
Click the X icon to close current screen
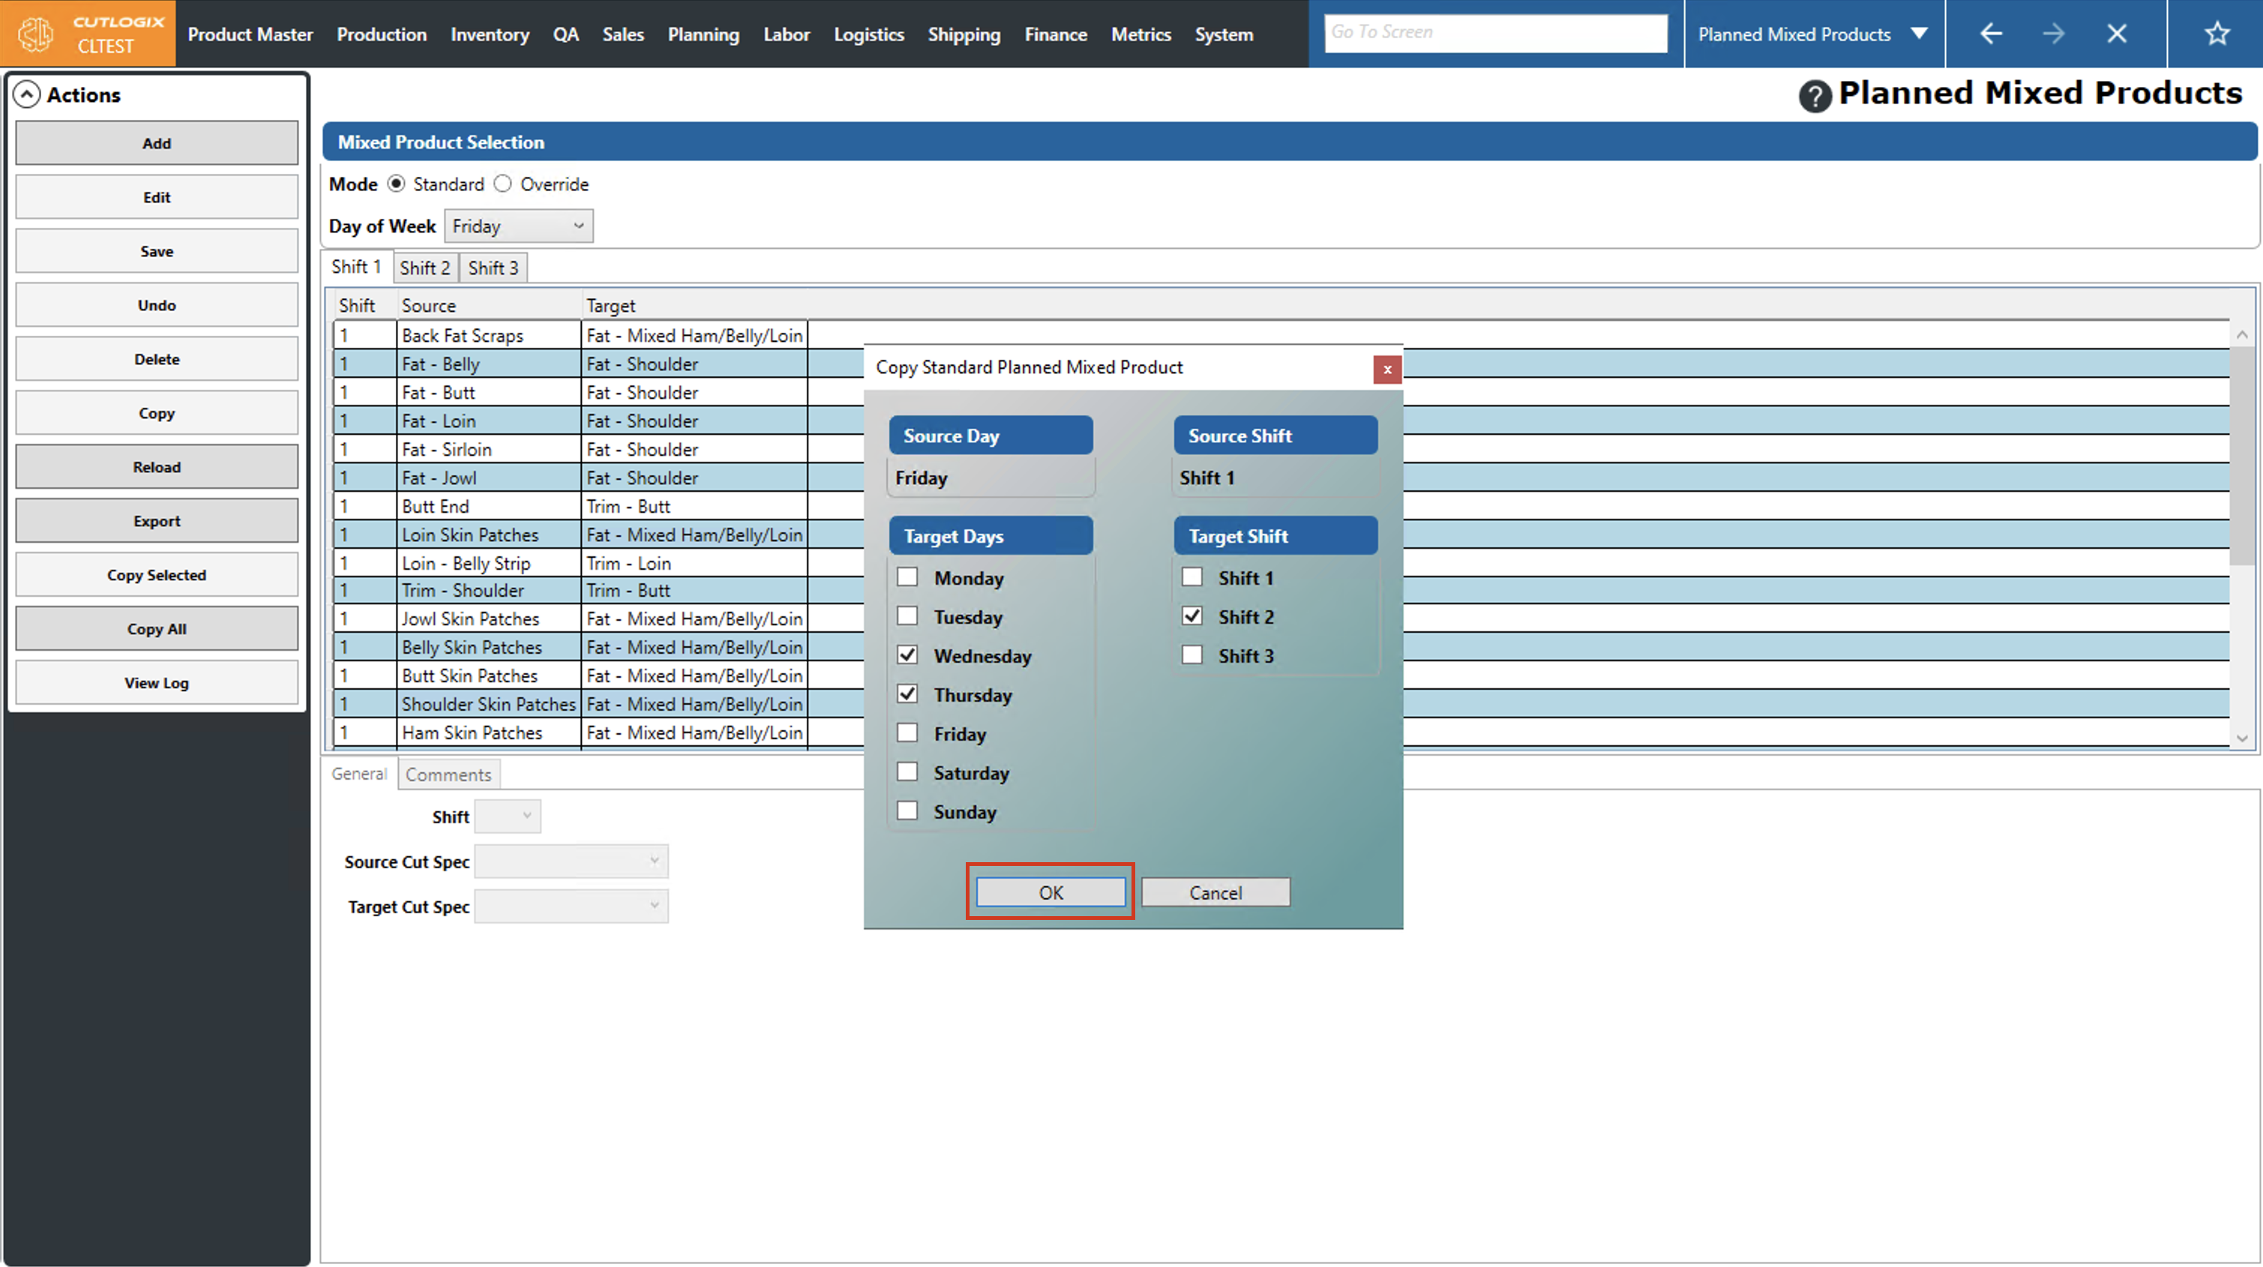point(2118,34)
